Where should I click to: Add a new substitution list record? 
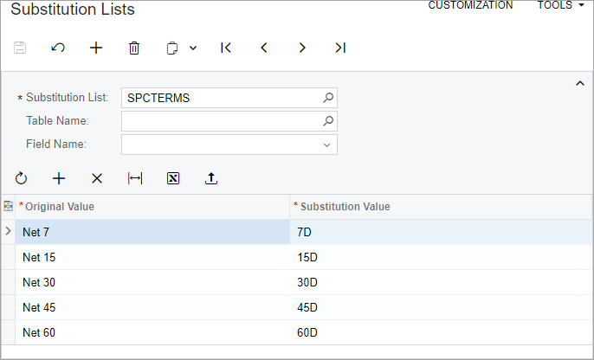[96, 48]
